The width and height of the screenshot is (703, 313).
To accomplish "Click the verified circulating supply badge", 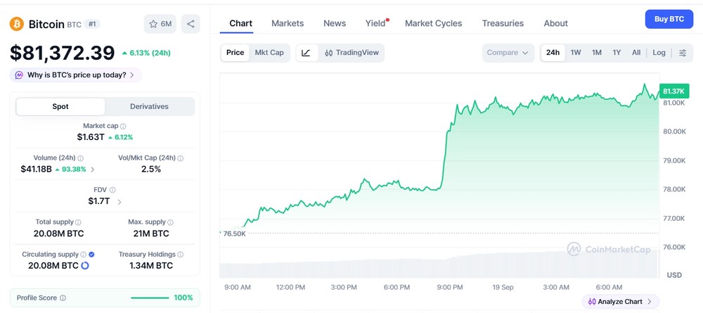I will pyautogui.click(x=91, y=254).
